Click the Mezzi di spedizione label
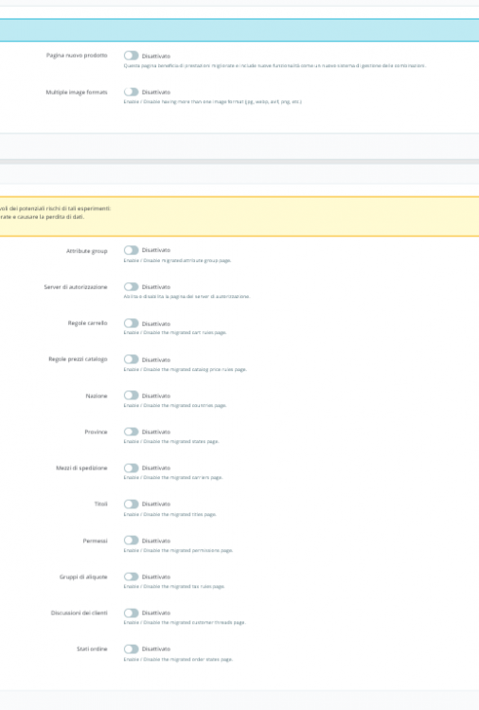The height and width of the screenshot is (710, 479). coord(81,468)
